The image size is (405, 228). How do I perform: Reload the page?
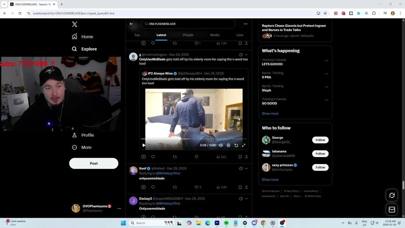20,13
